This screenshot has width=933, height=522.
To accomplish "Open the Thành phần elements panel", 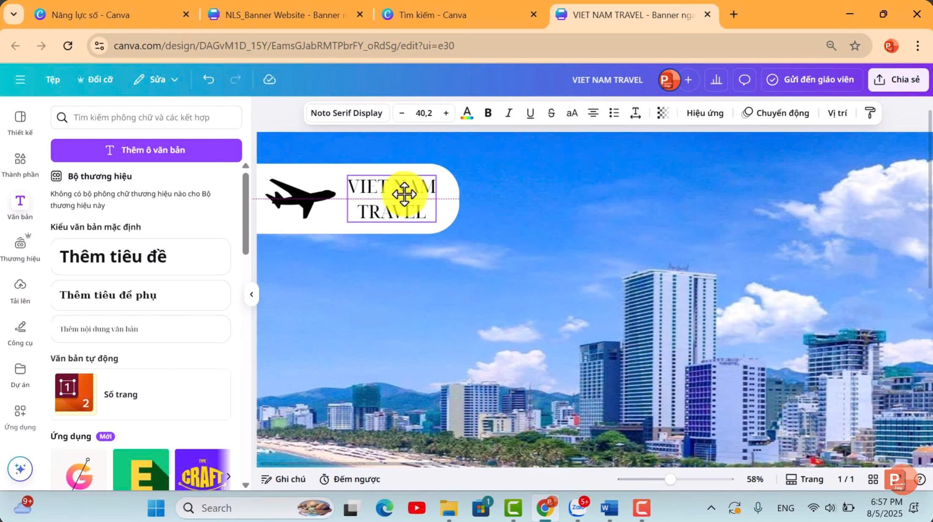I will click(20, 165).
